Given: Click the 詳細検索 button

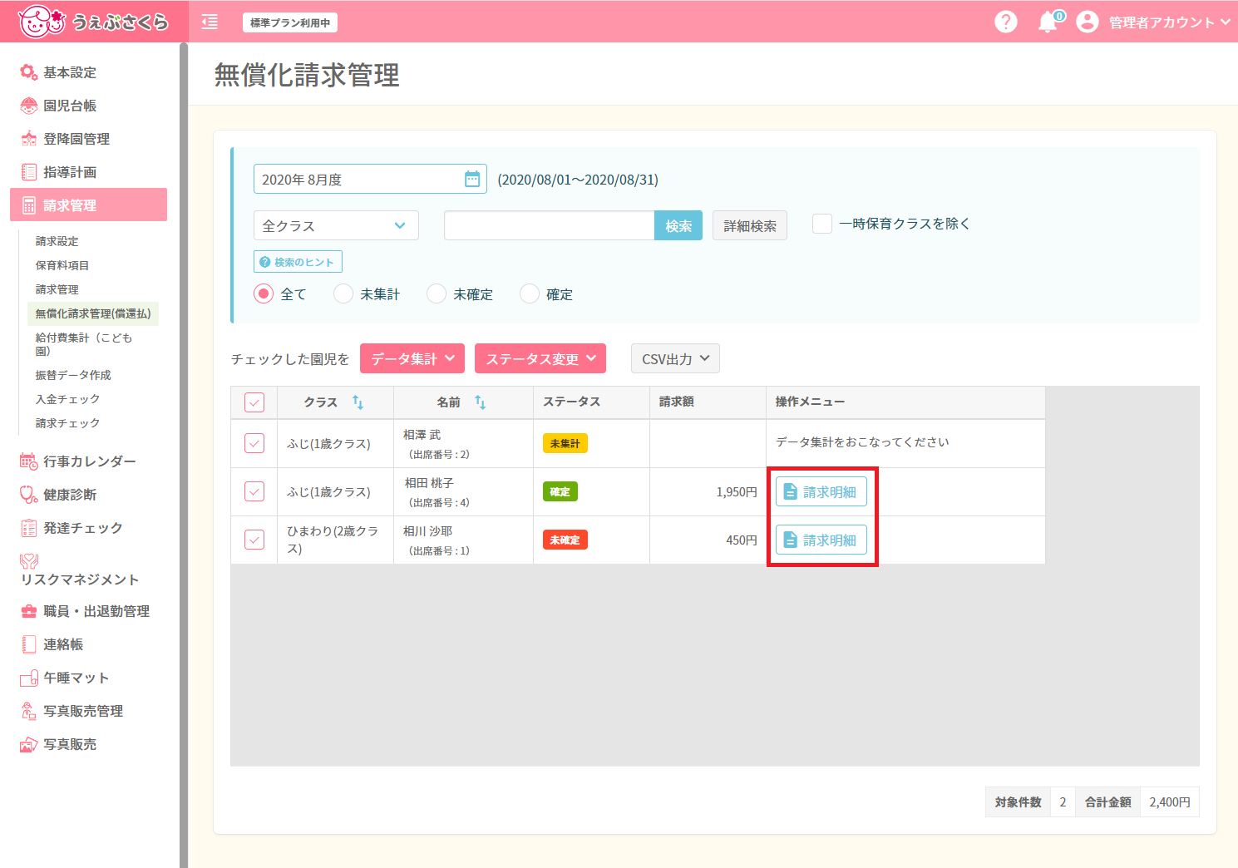Looking at the screenshot, I should point(750,225).
